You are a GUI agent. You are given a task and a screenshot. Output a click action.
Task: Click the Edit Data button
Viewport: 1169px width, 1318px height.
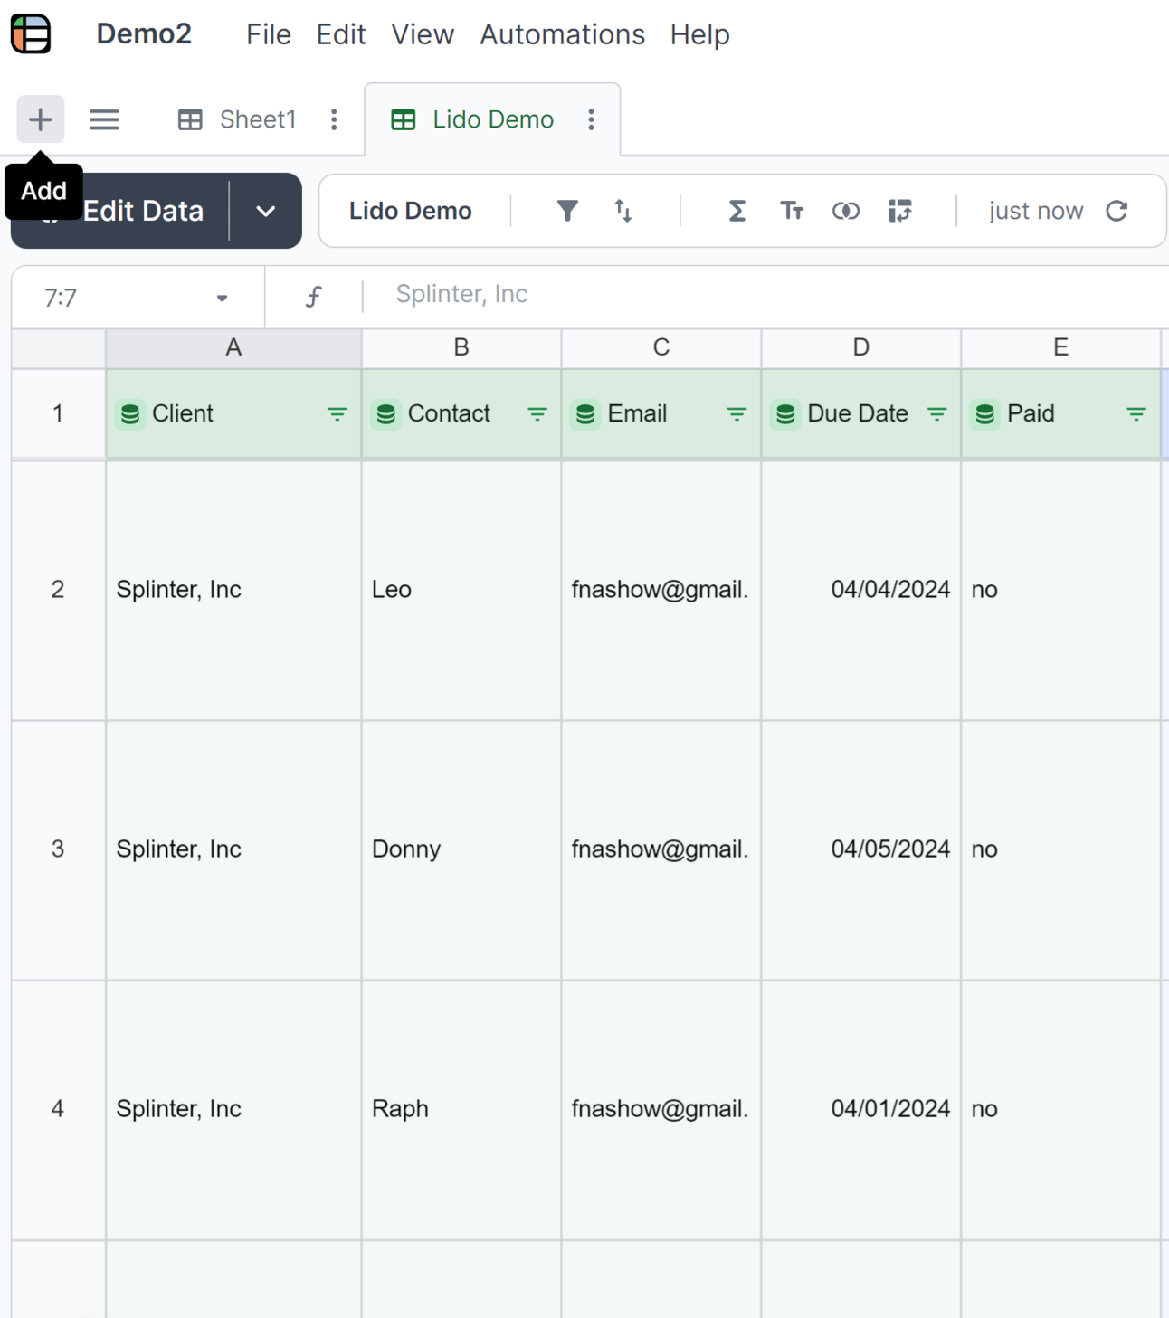pyautogui.click(x=143, y=213)
